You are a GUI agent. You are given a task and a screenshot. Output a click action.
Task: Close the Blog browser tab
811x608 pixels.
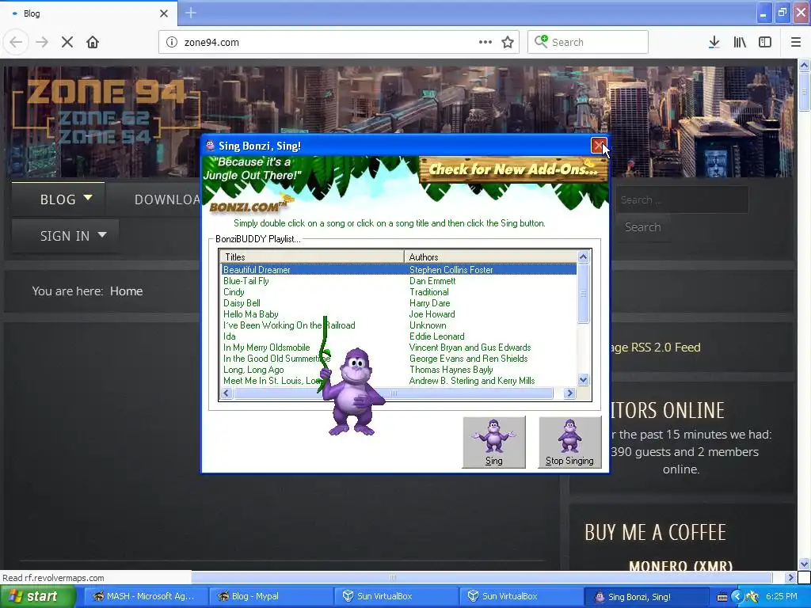pos(164,13)
